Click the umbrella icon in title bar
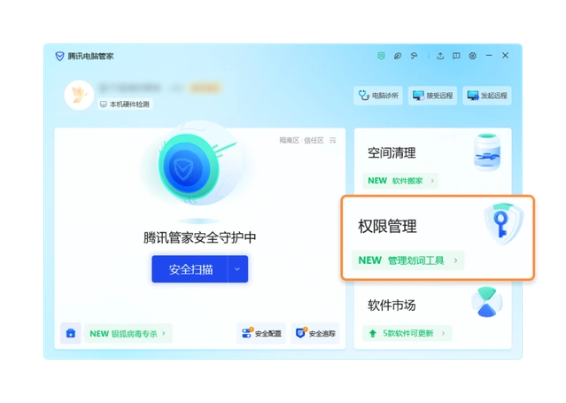The width and height of the screenshot is (566, 403). click(414, 56)
